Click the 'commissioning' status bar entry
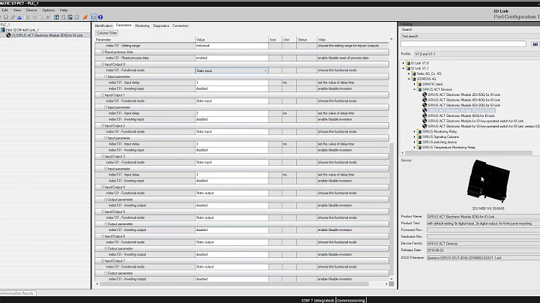The width and height of the screenshot is (540, 303). coord(350,300)
